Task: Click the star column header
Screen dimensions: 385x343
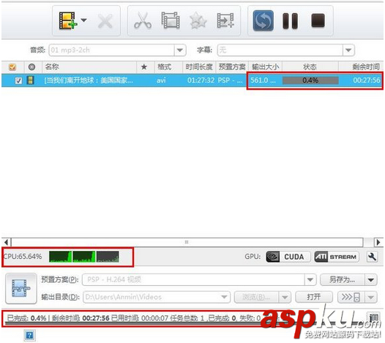Action: pyautogui.click(x=144, y=67)
